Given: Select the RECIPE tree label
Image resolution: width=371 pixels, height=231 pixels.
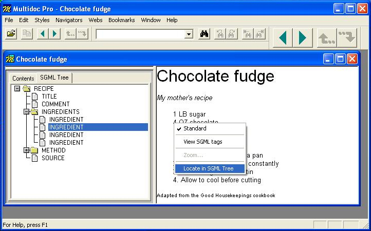Looking at the screenshot, I should pos(44,89).
